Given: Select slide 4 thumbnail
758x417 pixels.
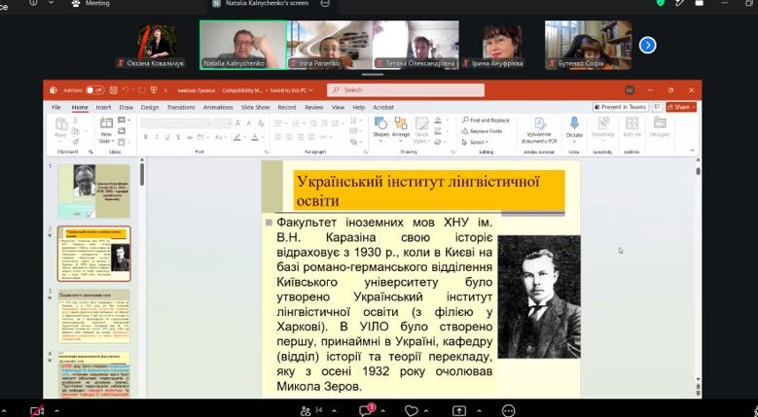Looking at the screenshot, I should [x=94, y=374].
